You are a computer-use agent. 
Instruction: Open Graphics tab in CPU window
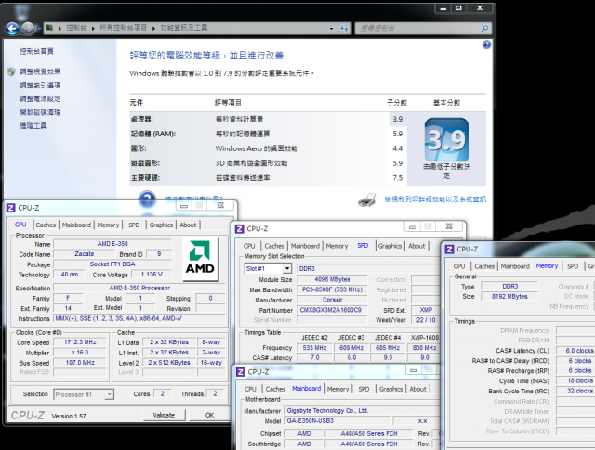[161, 225]
